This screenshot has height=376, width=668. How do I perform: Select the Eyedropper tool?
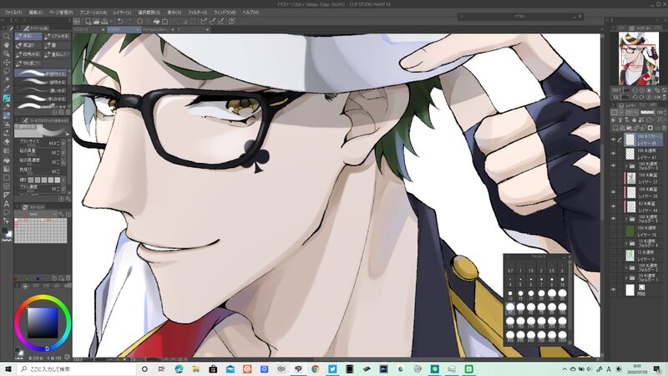7,89
